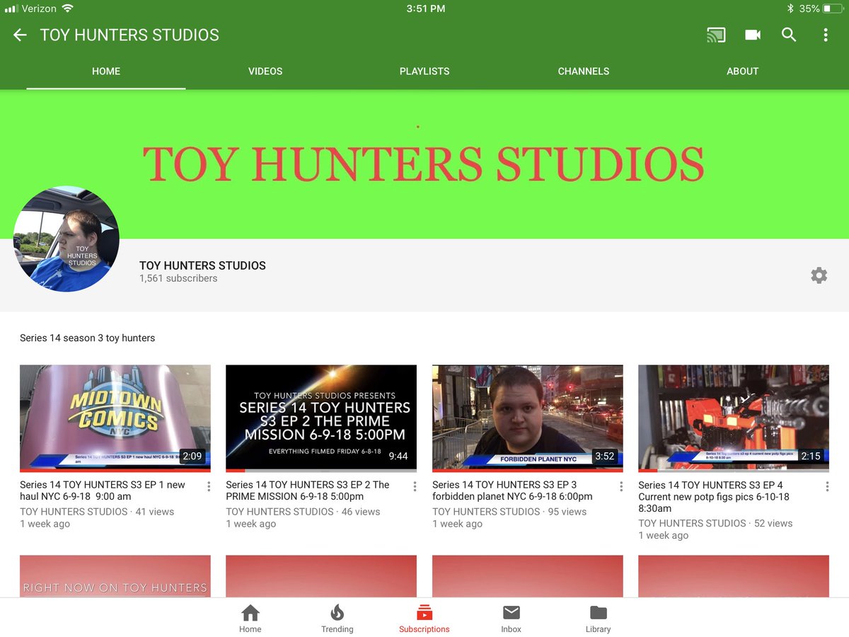Tap the battery indicator in status bar
Image resolution: width=849 pixels, height=637 pixels.
coord(833,8)
